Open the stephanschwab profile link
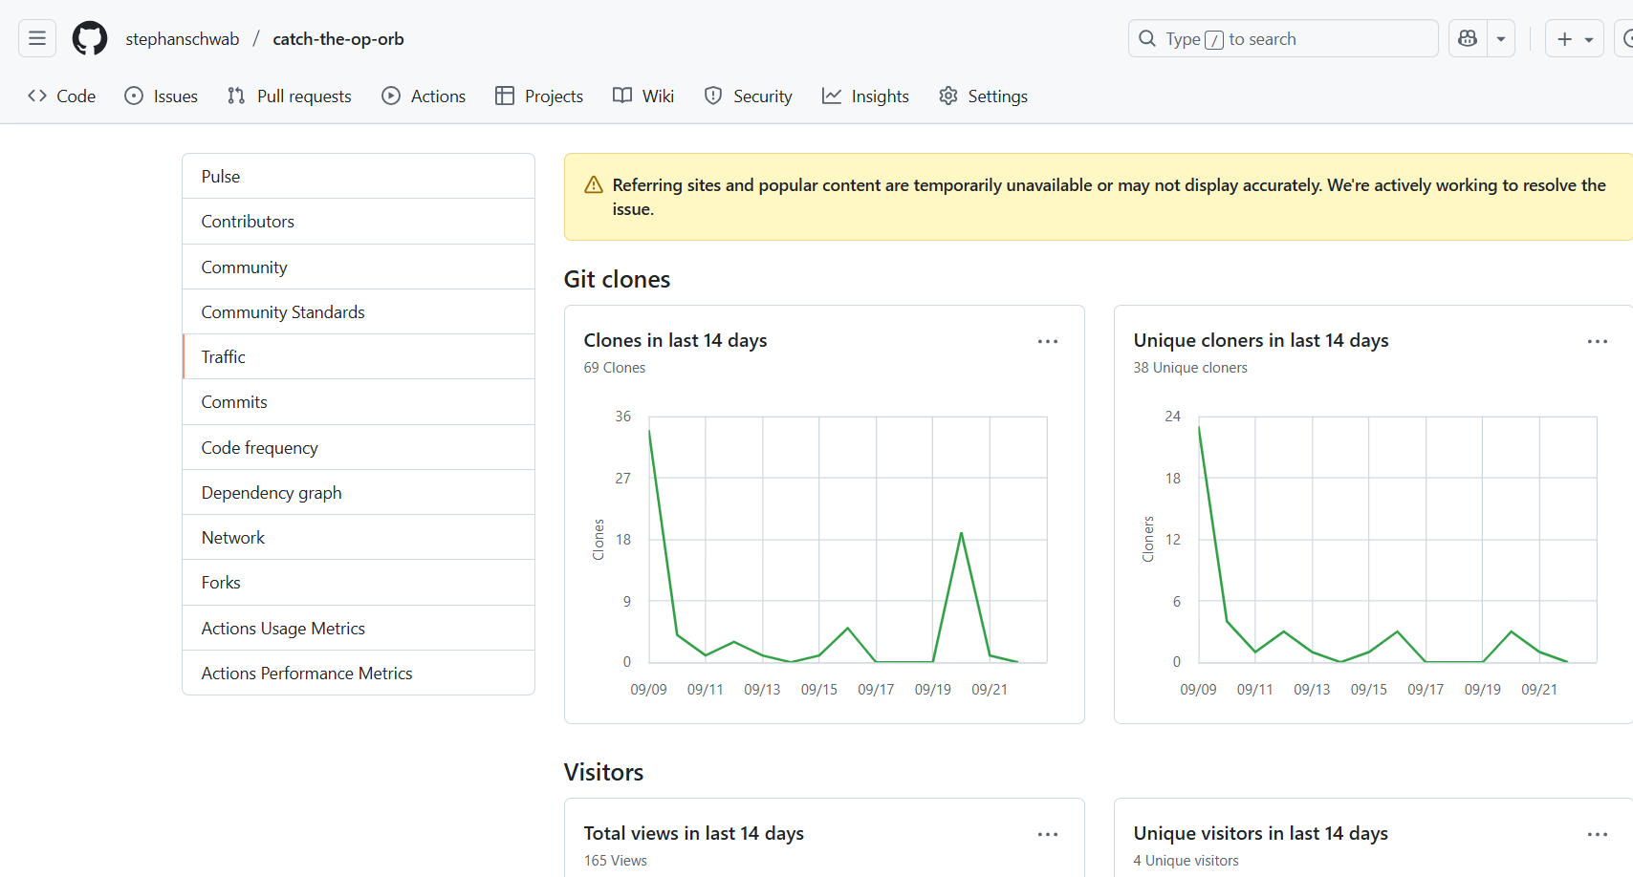This screenshot has height=877, width=1633. [x=183, y=39]
